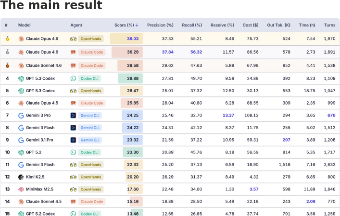Screen dimensions: 340x216
Task: Click the highlighted Recall value 56.32
Action: pos(196,52)
